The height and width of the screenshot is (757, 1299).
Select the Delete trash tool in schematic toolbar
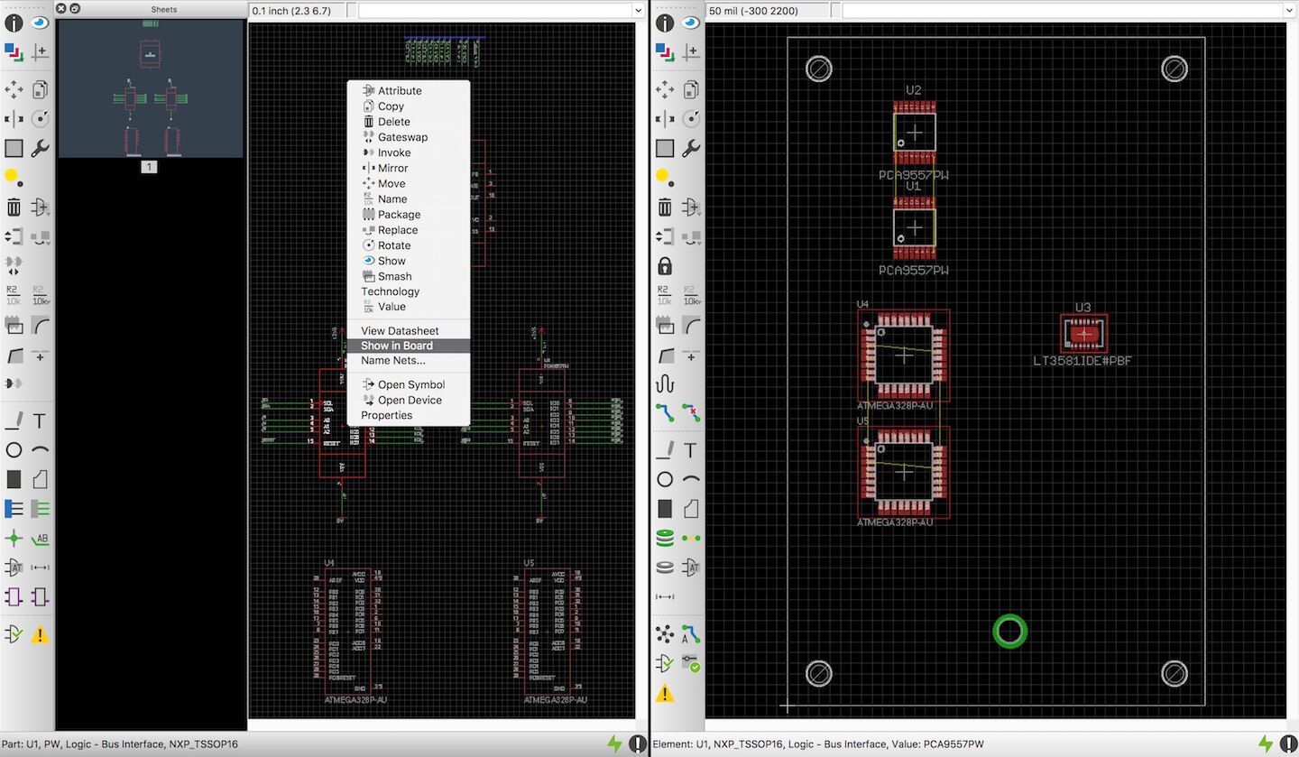pos(14,208)
